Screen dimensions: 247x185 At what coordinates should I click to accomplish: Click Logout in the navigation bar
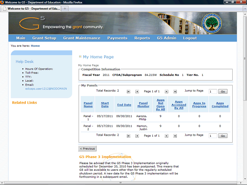tap(190, 38)
